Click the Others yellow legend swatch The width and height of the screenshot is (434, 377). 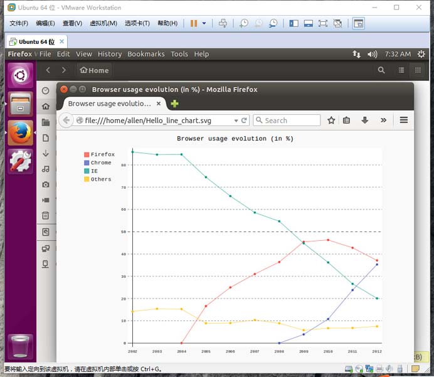(87, 179)
